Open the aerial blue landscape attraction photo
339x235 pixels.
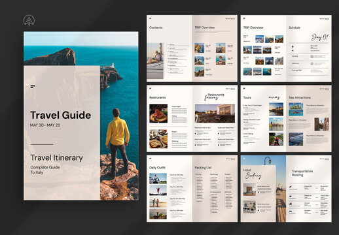[x=296, y=139]
